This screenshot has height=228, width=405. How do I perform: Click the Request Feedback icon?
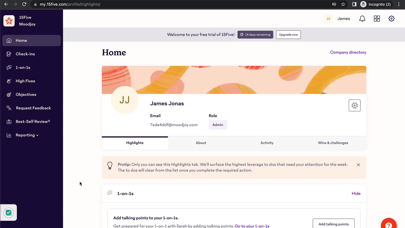(x=9, y=108)
